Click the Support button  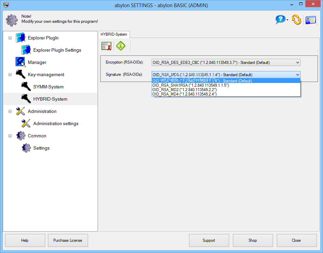coord(209,240)
